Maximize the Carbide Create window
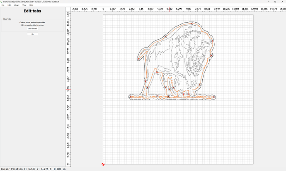 pos(275,2)
